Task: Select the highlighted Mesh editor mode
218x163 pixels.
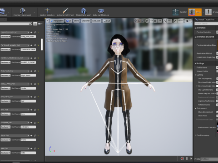Action: point(195,12)
